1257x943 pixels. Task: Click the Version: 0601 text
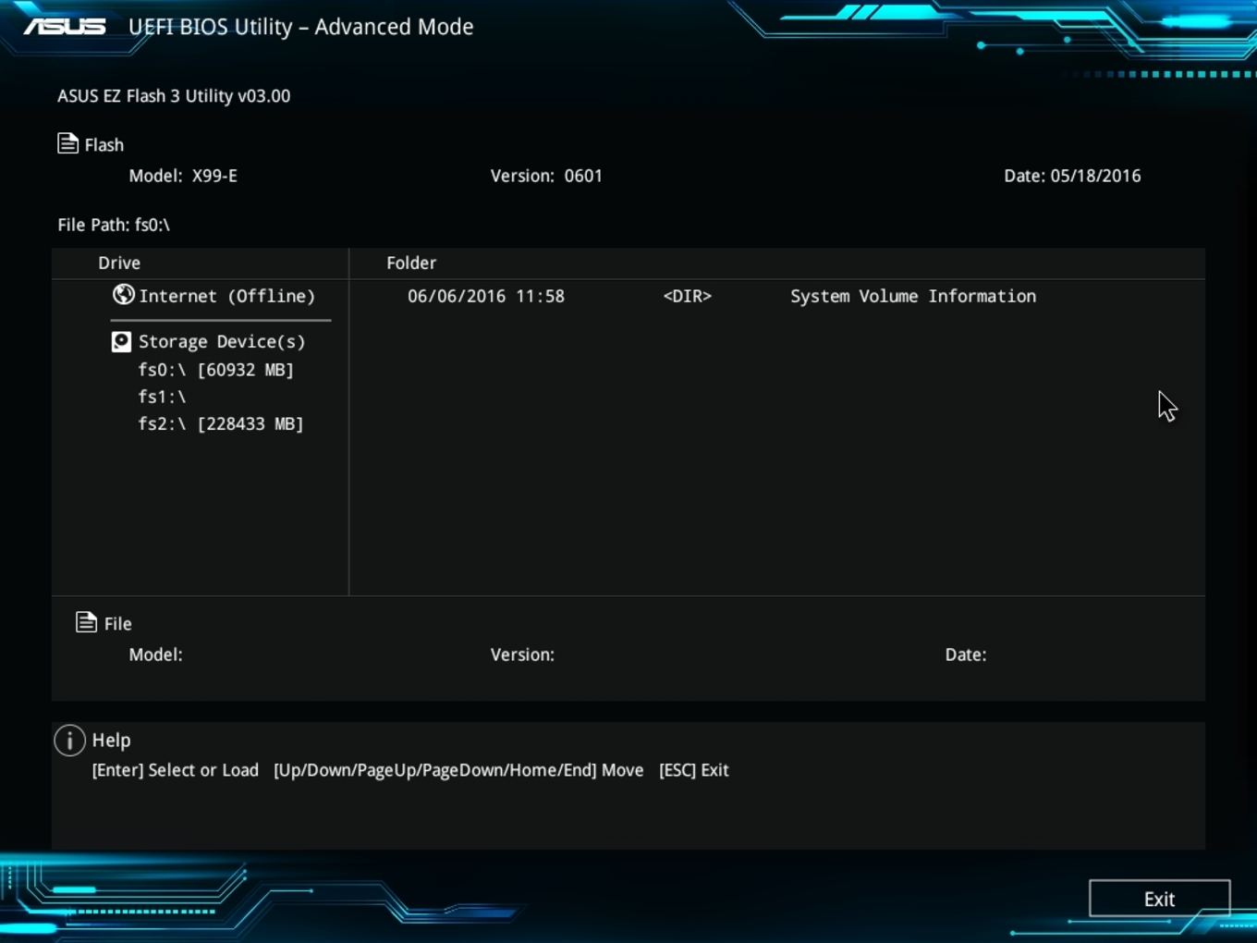click(546, 176)
